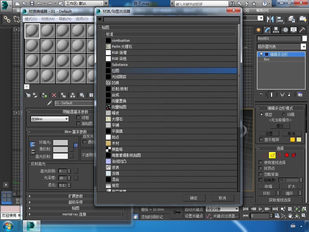This screenshot has width=309, height=232.
Task: Click the star favorites icon in the title bar
Action: point(254,4)
